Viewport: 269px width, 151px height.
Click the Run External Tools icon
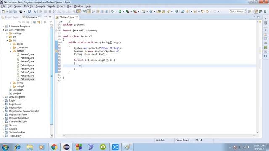click(135, 11)
